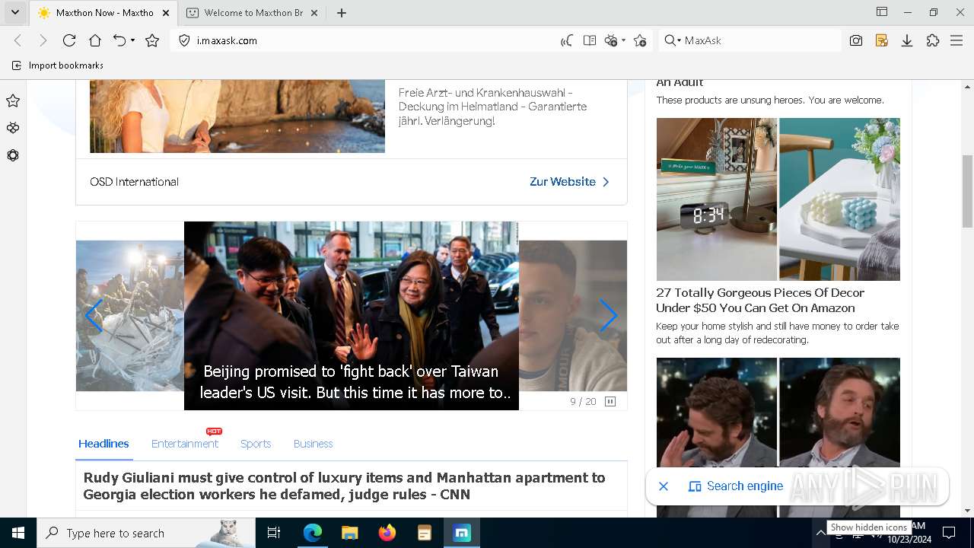Click the page vertical scrollbar thumb
This screenshot has width=974, height=548.
pos(967,190)
